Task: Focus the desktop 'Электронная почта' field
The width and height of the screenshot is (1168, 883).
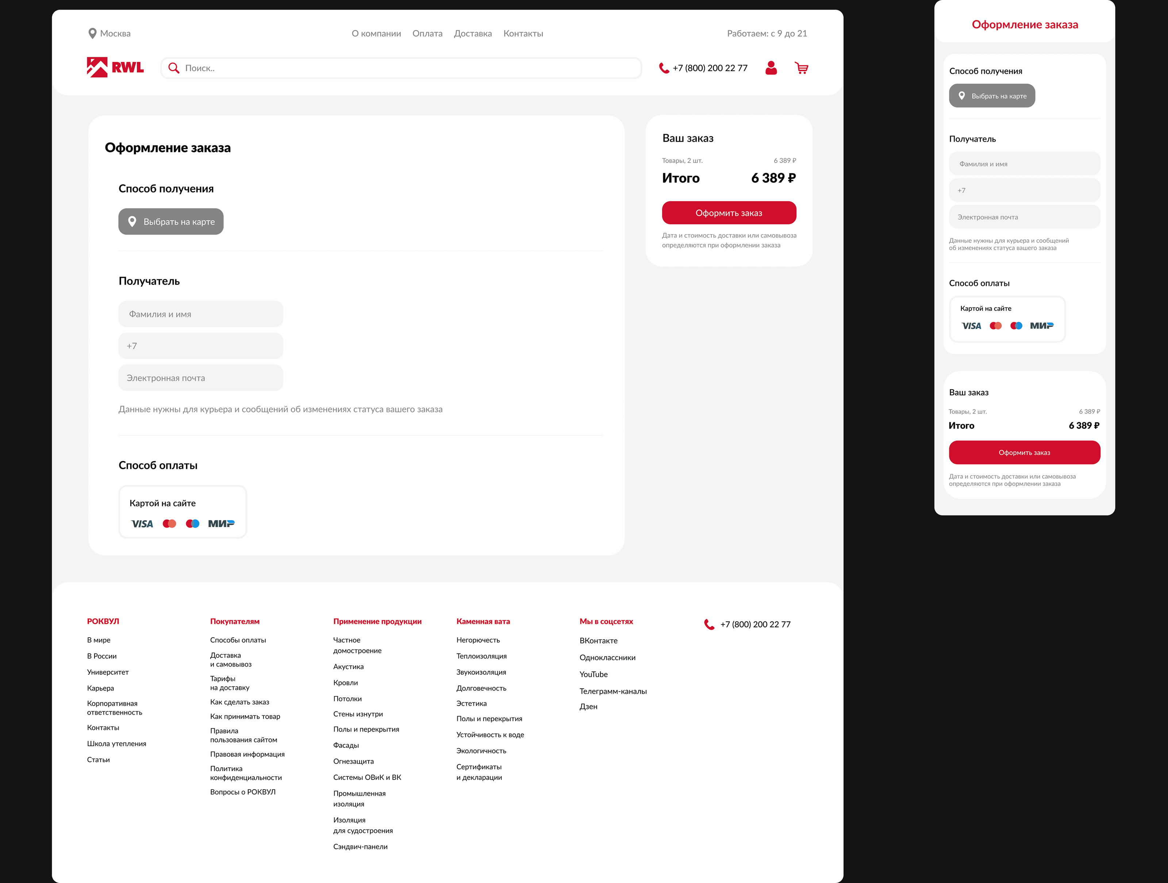Action: 201,378
